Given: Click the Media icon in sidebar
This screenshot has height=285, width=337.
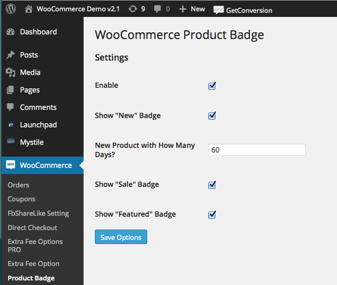Looking at the screenshot, I should pyautogui.click(x=11, y=72).
